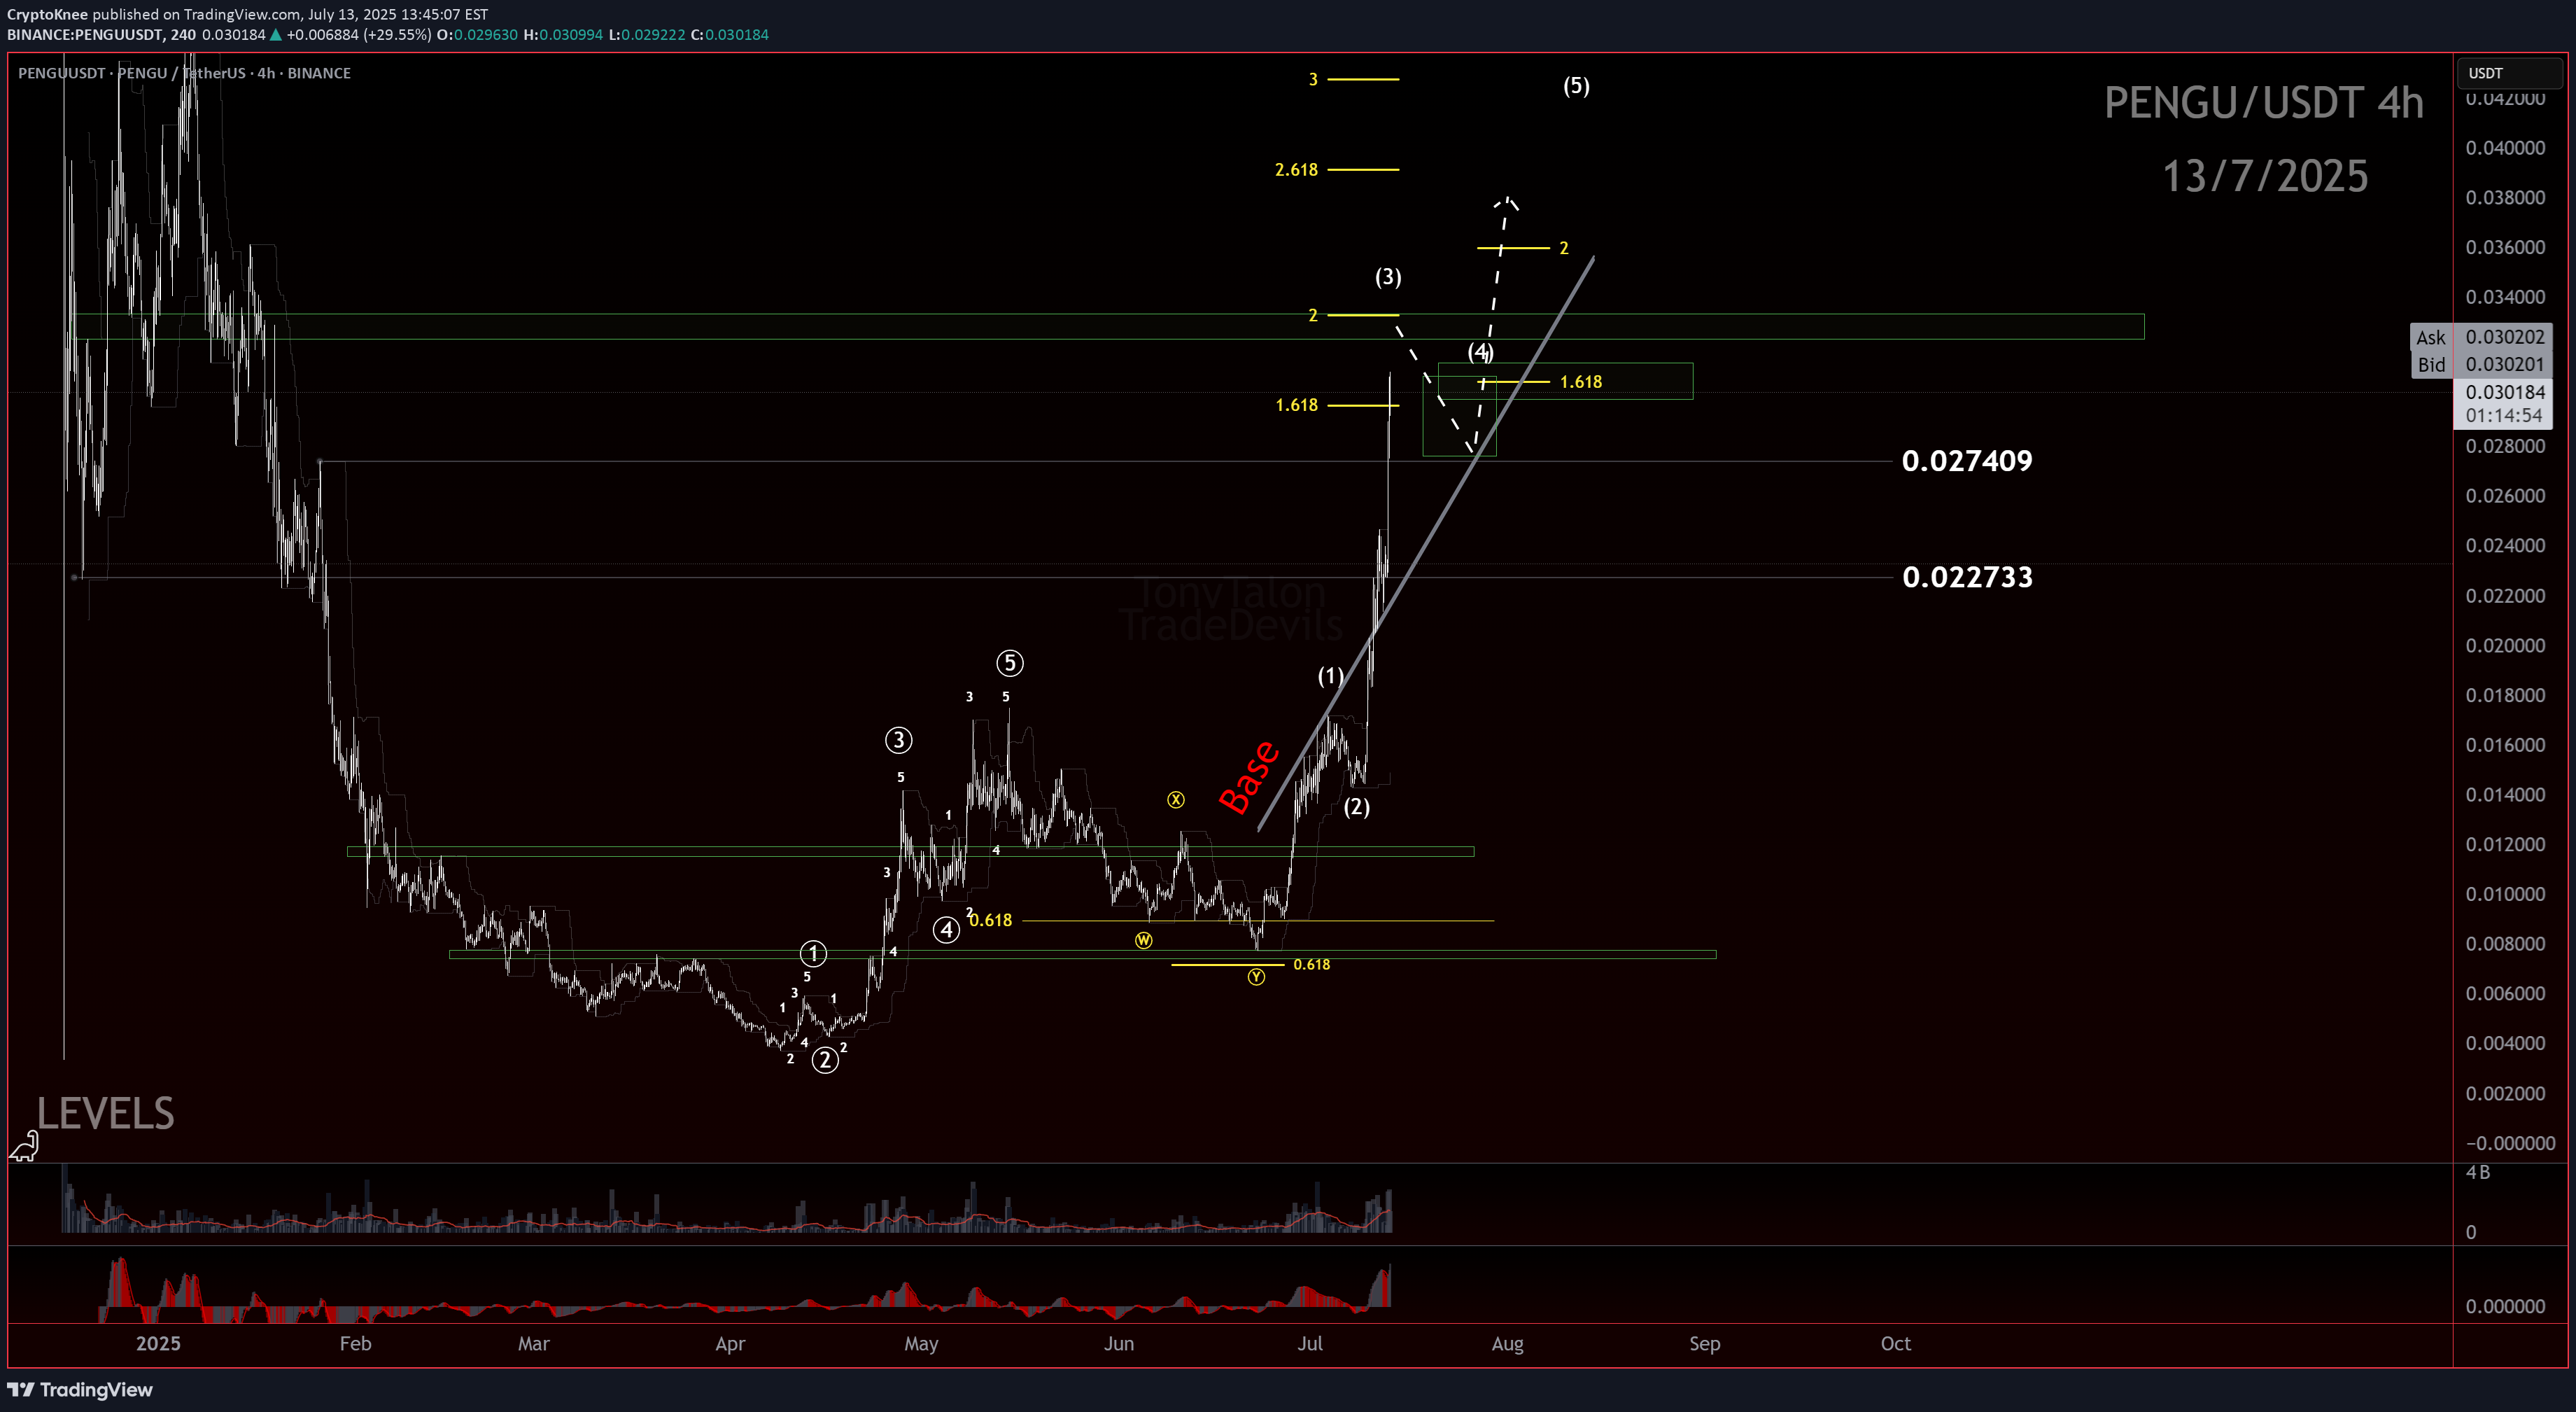
Task: Click the 0.040000 price axis label
Action: pos(2505,148)
